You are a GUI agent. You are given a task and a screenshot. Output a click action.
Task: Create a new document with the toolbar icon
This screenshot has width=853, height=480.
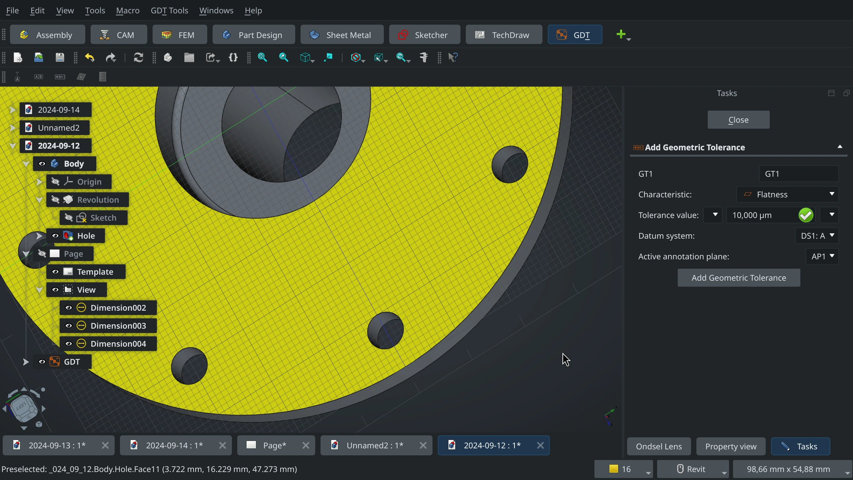18,57
